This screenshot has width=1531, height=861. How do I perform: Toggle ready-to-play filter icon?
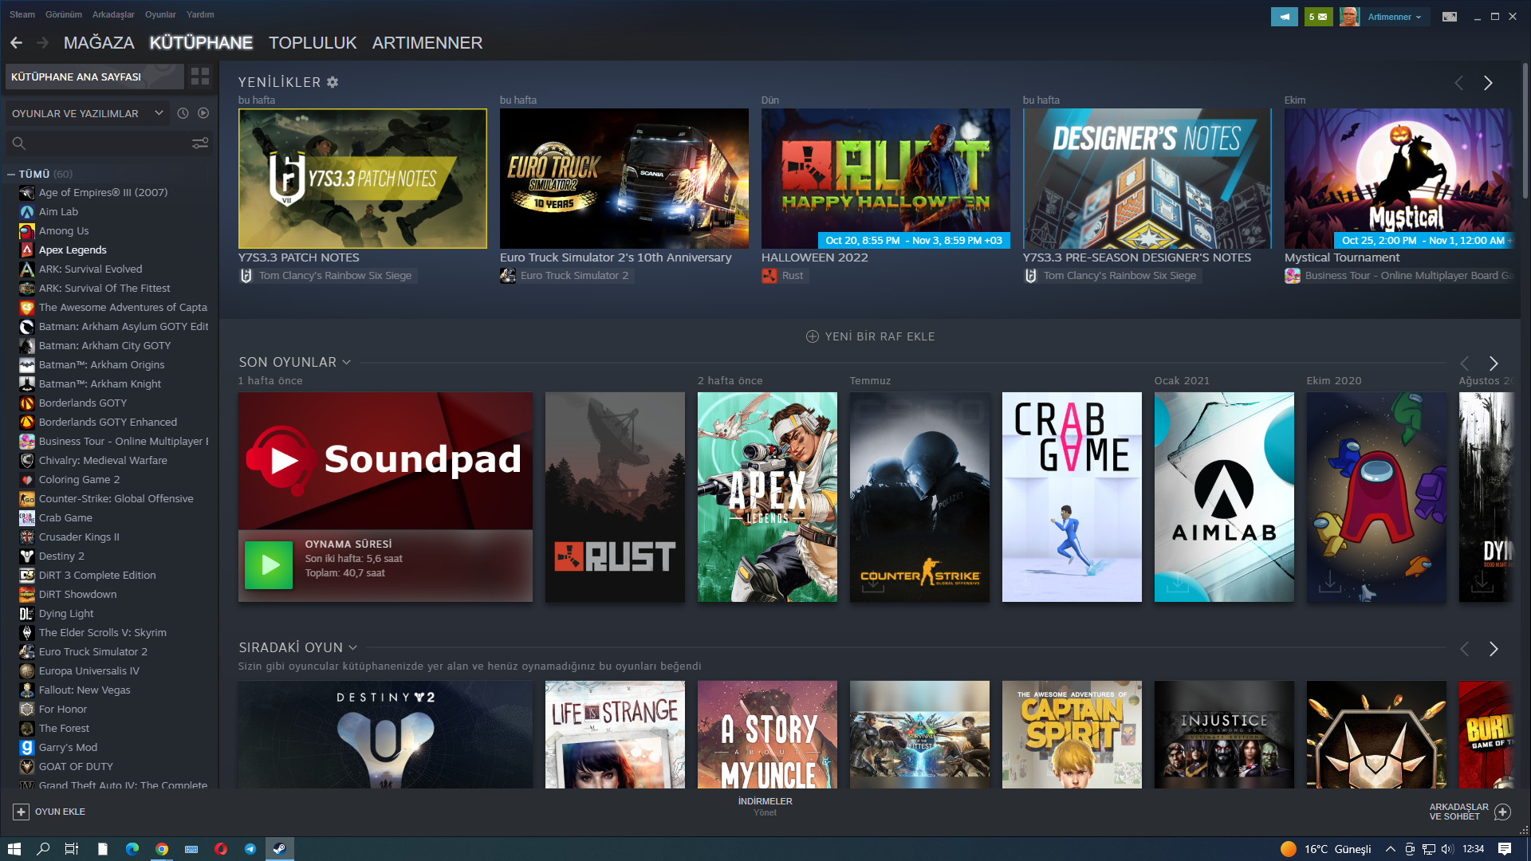(x=203, y=113)
